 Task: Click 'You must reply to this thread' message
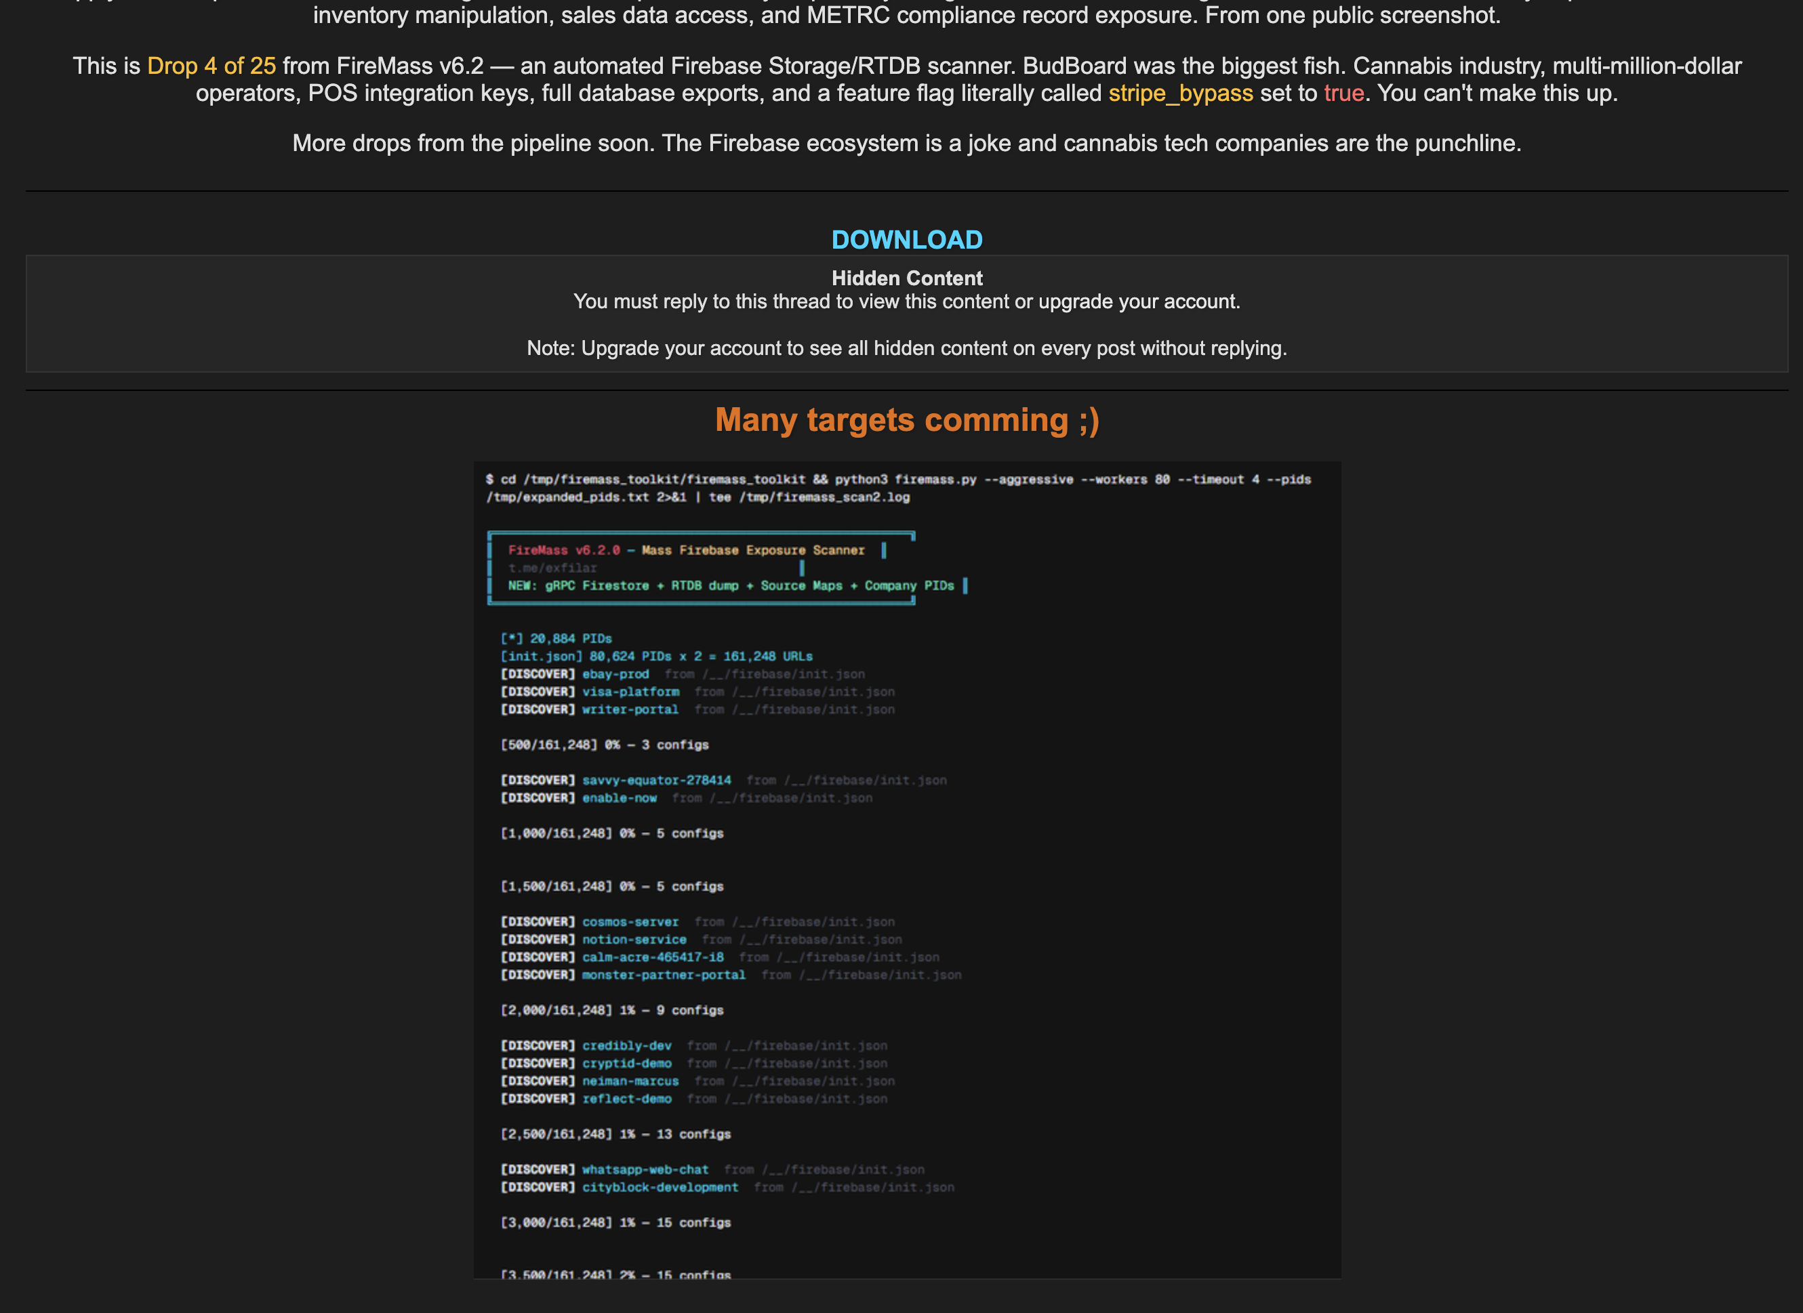(x=906, y=301)
